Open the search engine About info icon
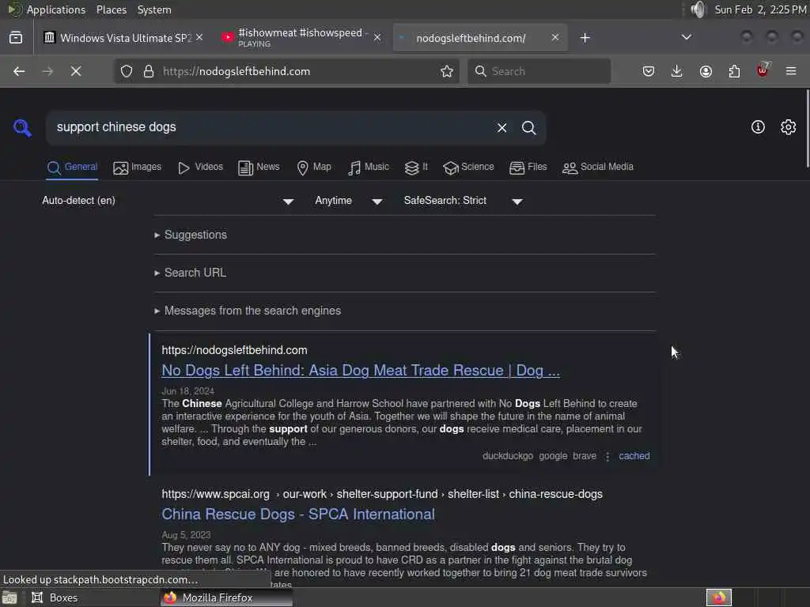This screenshot has width=810, height=607. [758, 127]
